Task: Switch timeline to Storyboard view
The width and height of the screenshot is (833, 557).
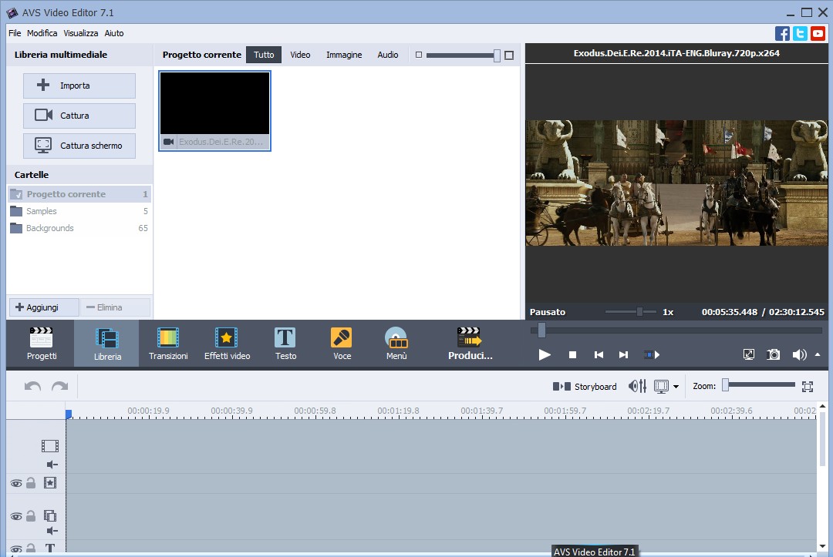Action: pos(585,387)
